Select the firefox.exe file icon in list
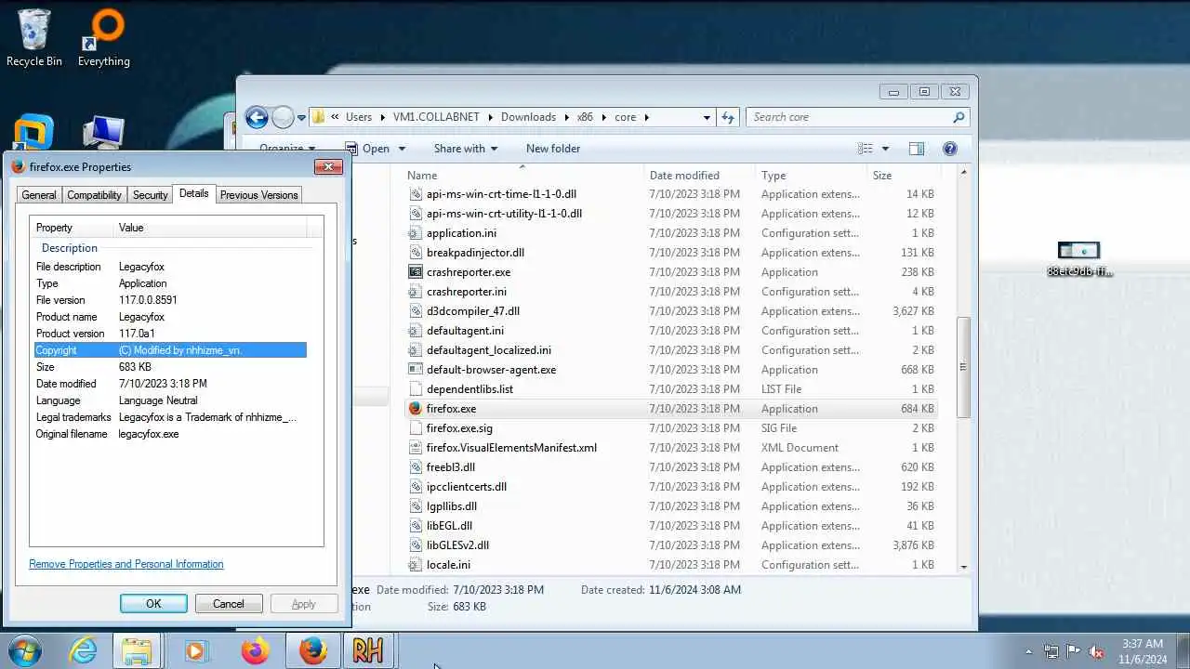This screenshot has width=1190, height=669. [416, 409]
